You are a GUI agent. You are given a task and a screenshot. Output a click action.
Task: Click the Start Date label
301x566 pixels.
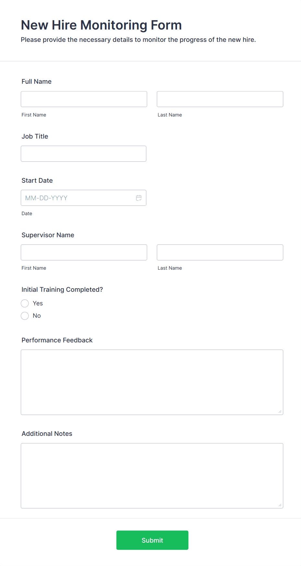point(37,180)
